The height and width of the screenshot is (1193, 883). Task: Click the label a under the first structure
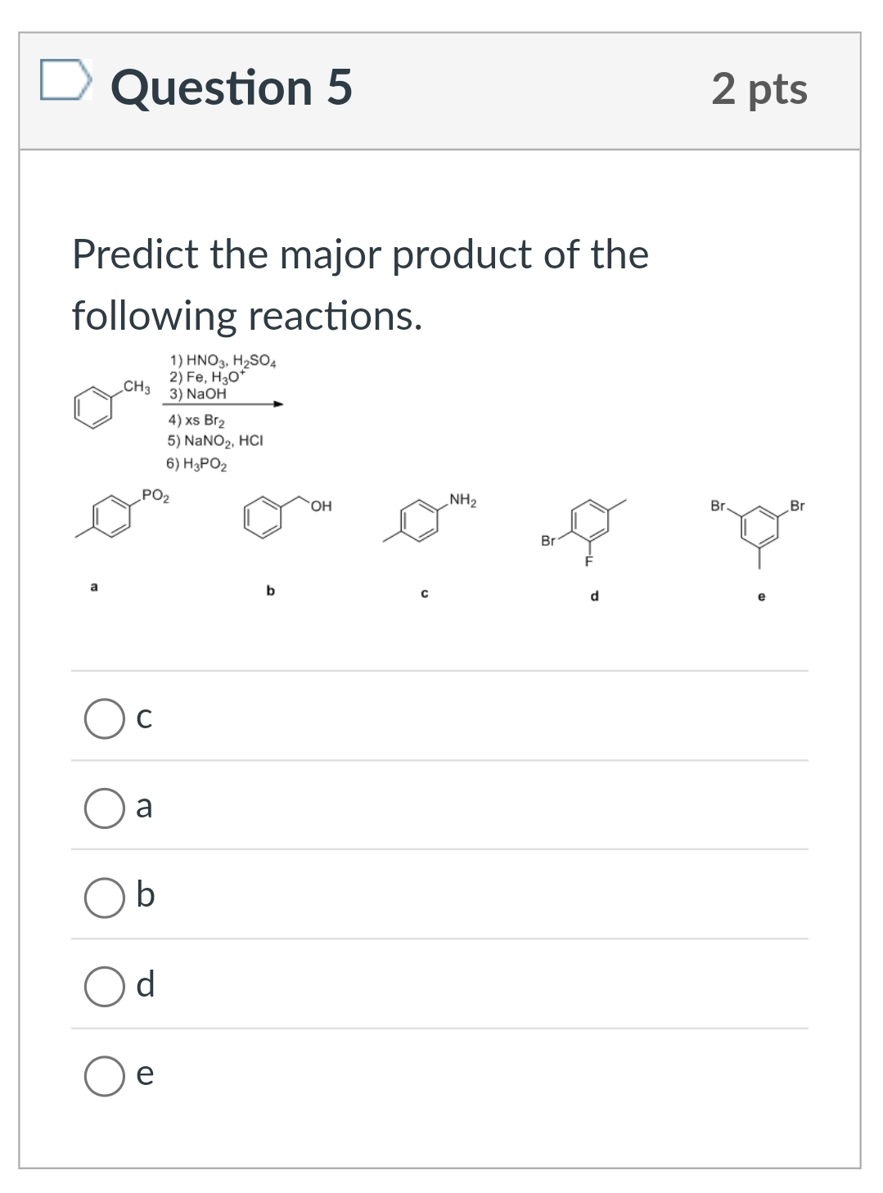point(92,586)
